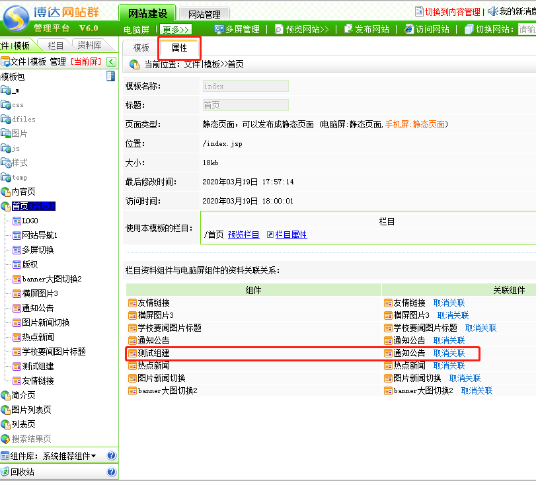Click the 访问网站 browser icon
The image size is (536, 481).
(x=409, y=29)
